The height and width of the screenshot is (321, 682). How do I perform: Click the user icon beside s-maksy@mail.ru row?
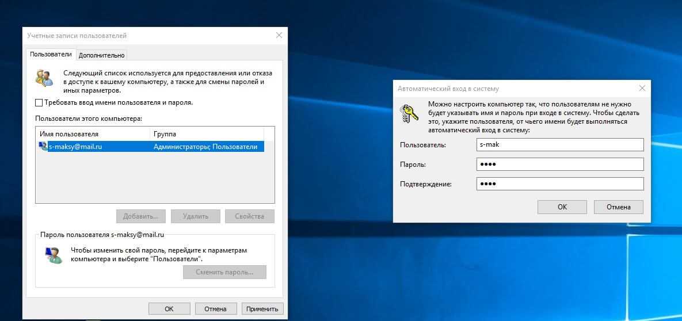click(x=43, y=147)
